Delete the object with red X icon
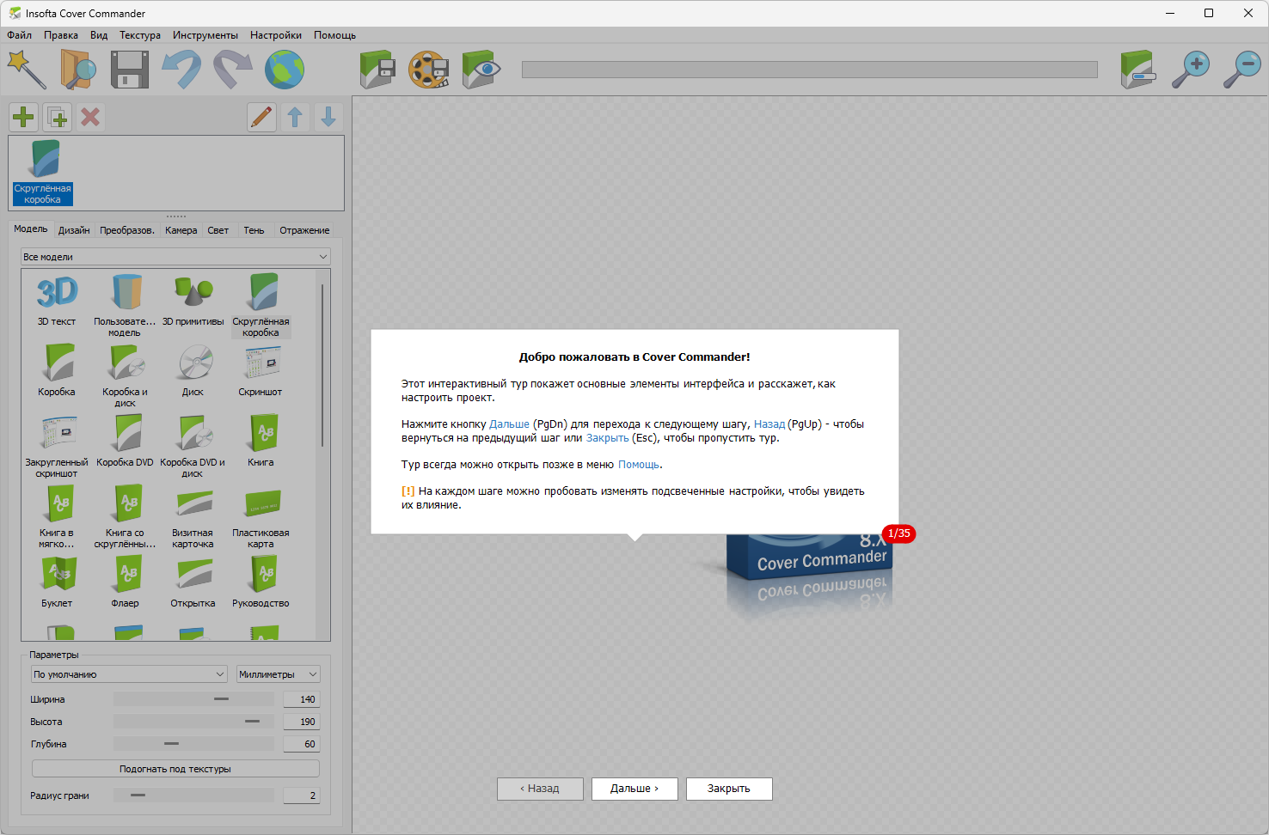 click(90, 117)
